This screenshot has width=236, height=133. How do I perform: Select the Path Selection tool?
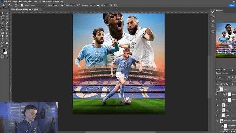(x=7, y=40)
